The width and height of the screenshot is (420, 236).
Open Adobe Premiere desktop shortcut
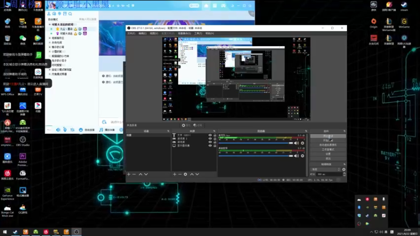pyautogui.click(x=23, y=159)
